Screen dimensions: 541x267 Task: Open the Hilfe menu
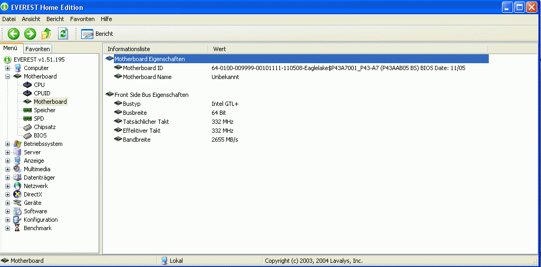[107, 19]
